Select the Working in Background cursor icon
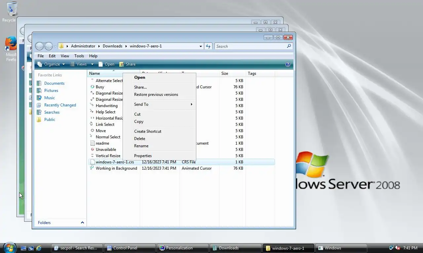The image size is (423, 253). [x=92, y=168]
